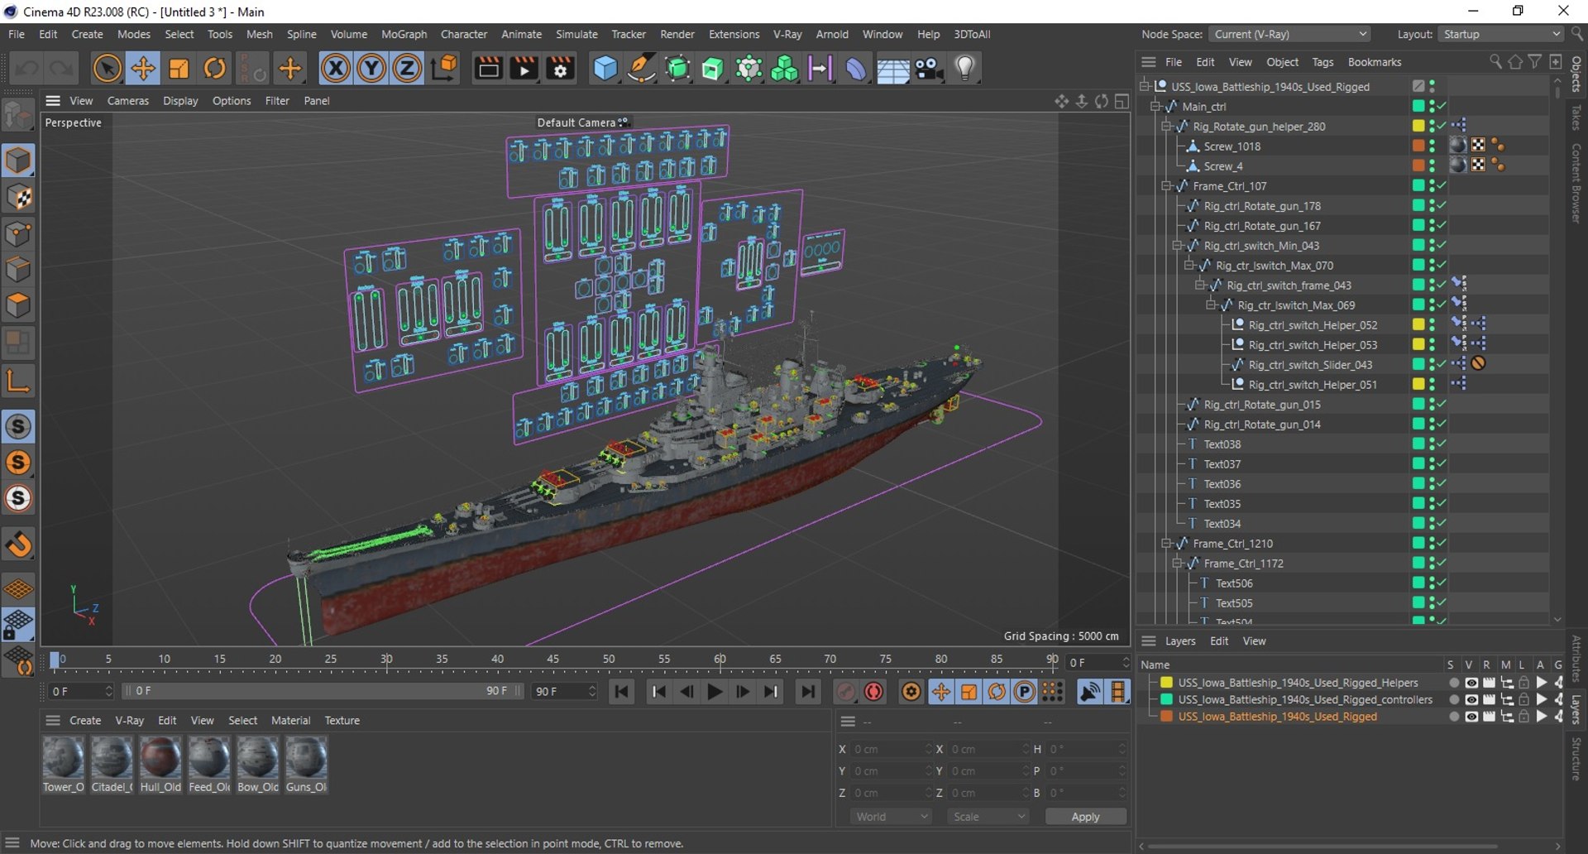Select the Live Selection tool
The height and width of the screenshot is (854, 1588).
[107, 68]
